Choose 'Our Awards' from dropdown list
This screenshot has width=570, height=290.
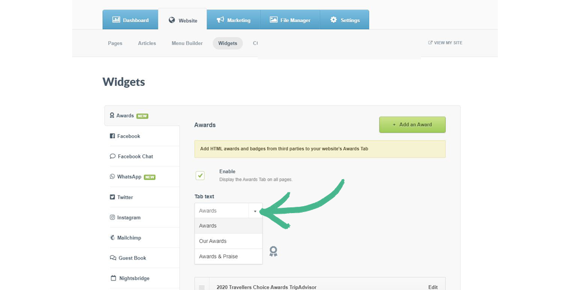pos(213,241)
